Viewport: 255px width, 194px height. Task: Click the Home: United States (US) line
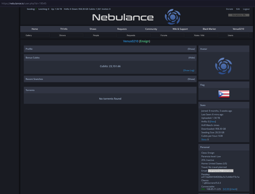point(214,163)
